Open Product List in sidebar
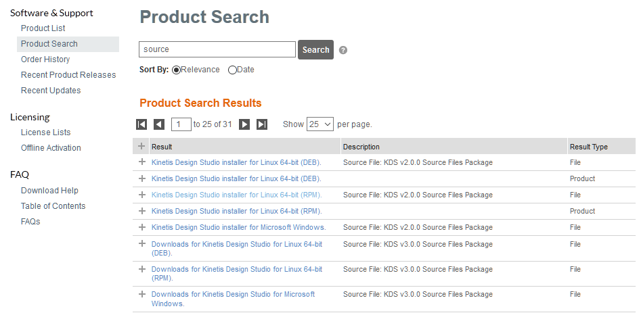This screenshot has width=639, height=315. pos(43,28)
